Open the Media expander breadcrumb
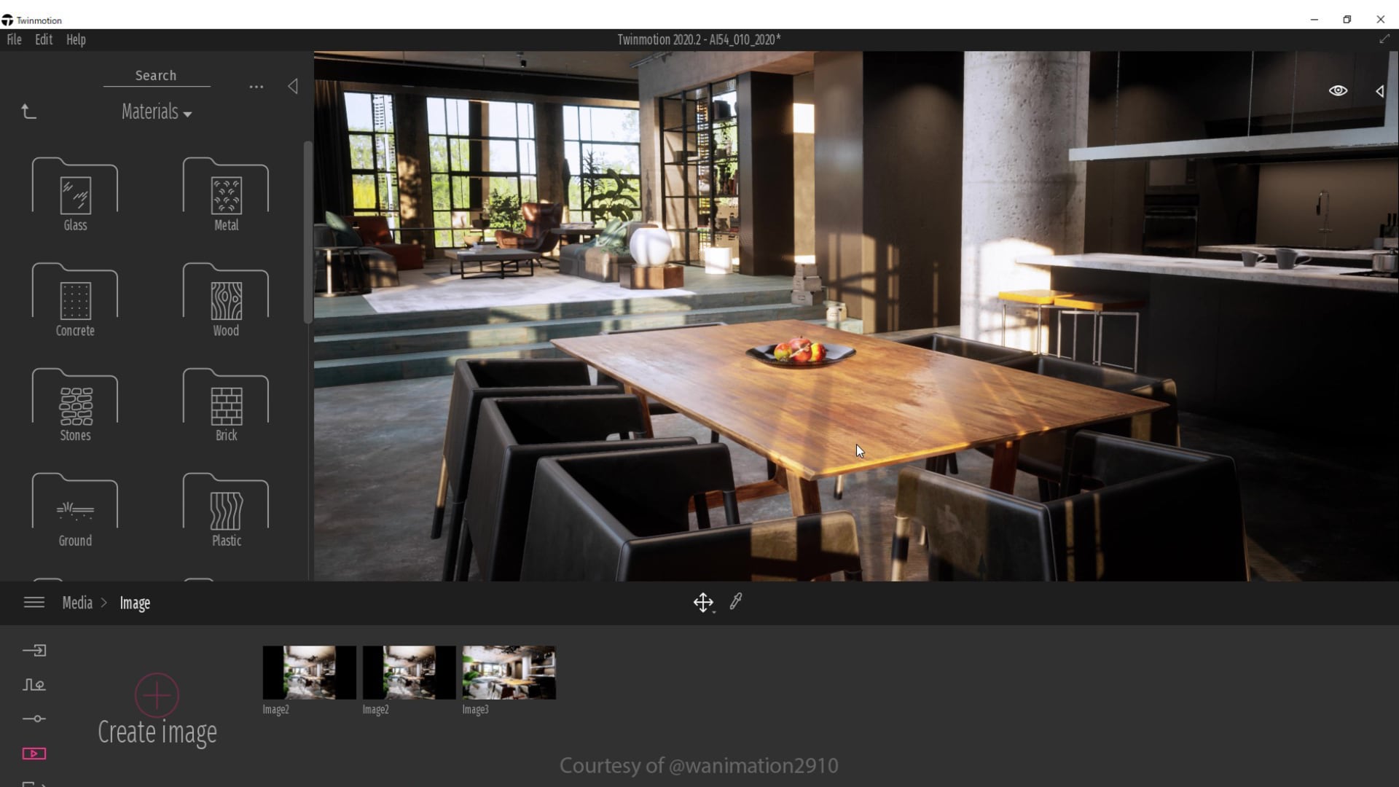Image resolution: width=1399 pixels, height=787 pixels. pyautogui.click(x=77, y=603)
